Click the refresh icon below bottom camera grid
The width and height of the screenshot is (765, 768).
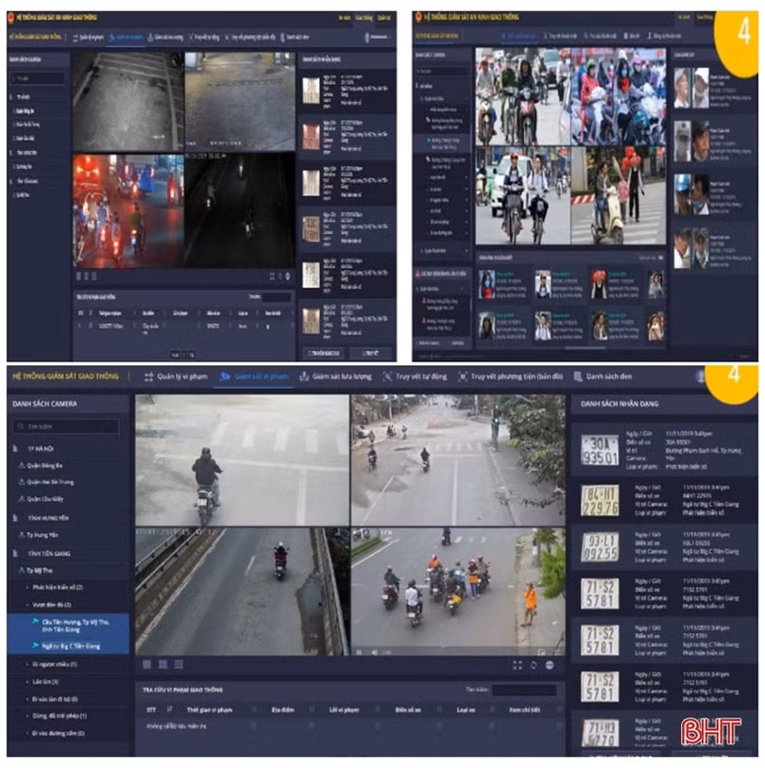tap(534, 664)
